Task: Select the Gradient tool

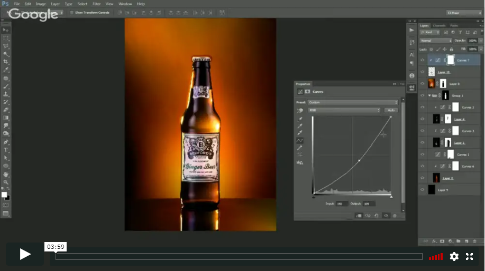Action: (6, 118)
